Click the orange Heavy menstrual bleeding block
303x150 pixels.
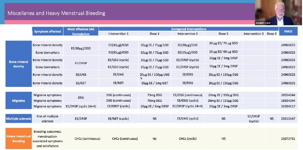(x=18, y=138)
